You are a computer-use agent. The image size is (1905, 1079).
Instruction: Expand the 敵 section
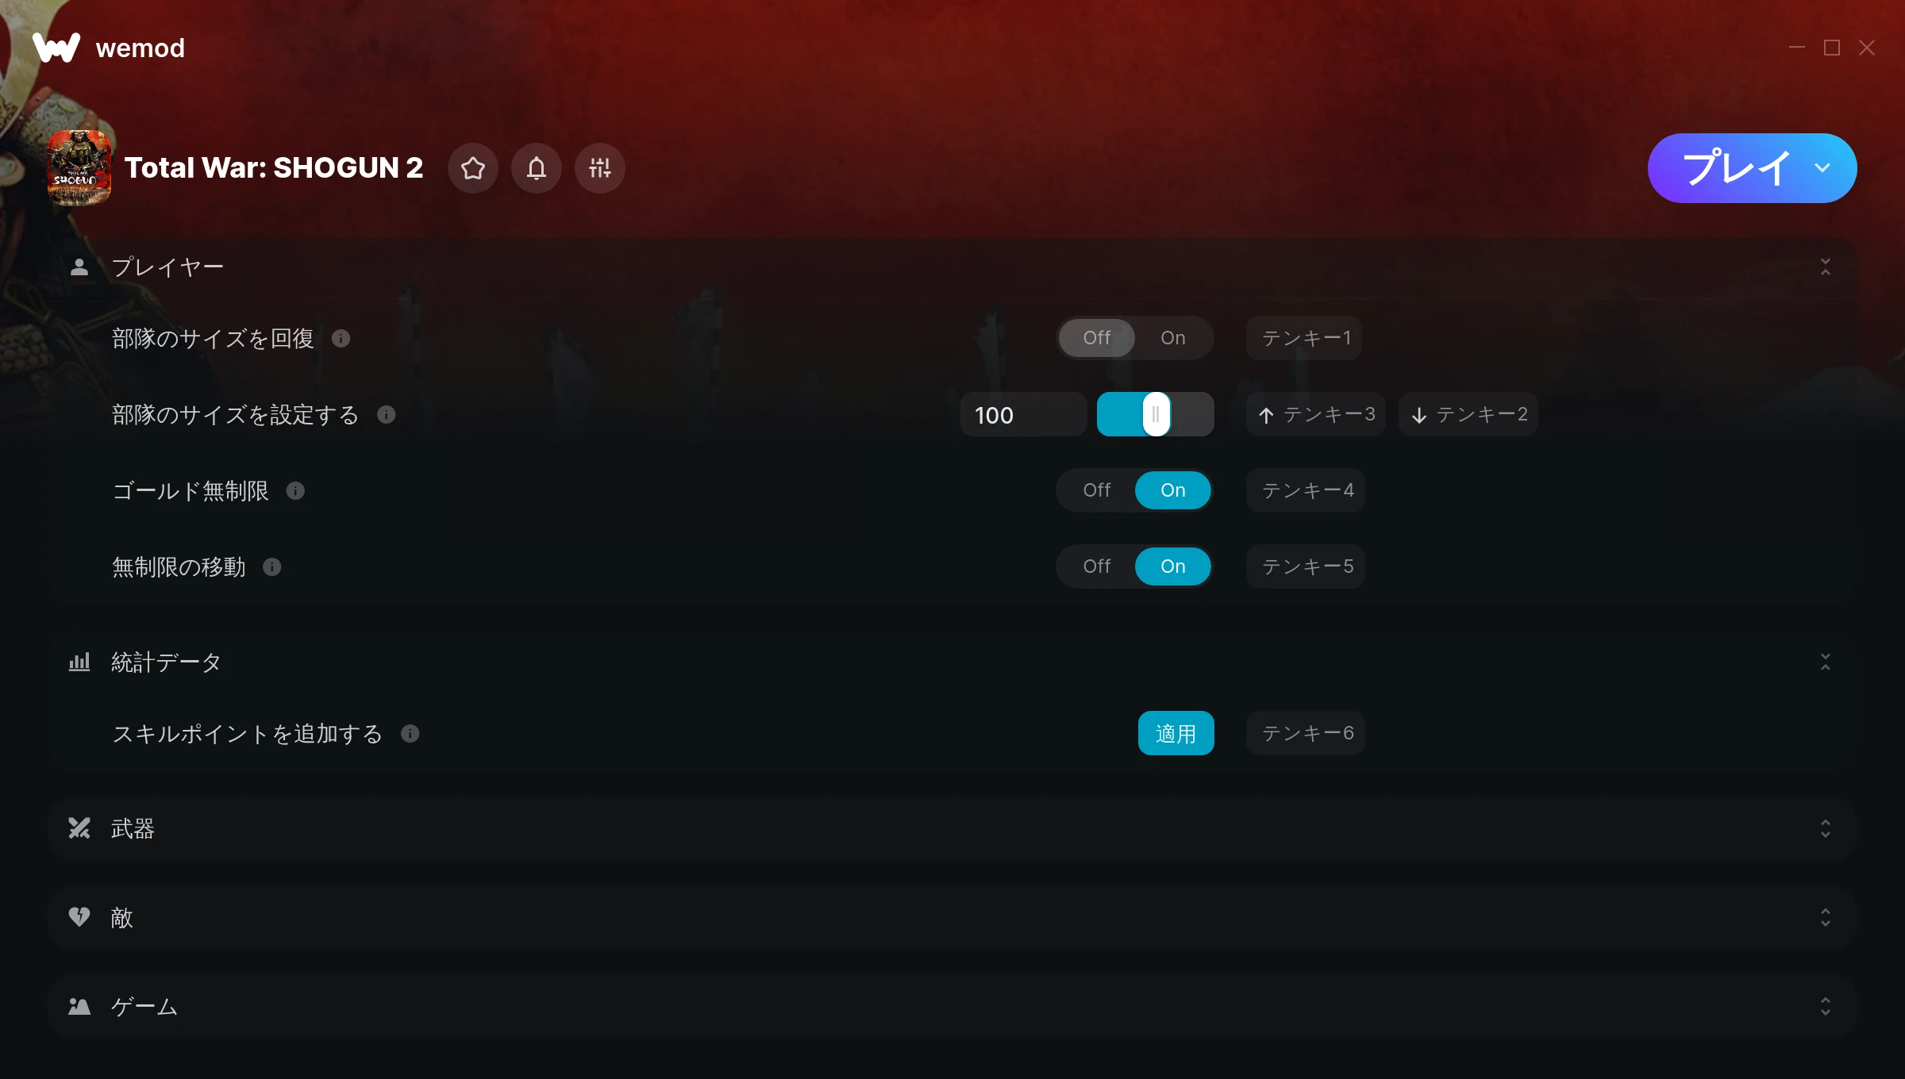(952, 917)
